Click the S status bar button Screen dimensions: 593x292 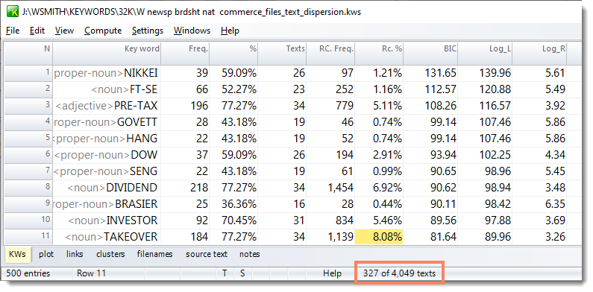tap(242, 273)
